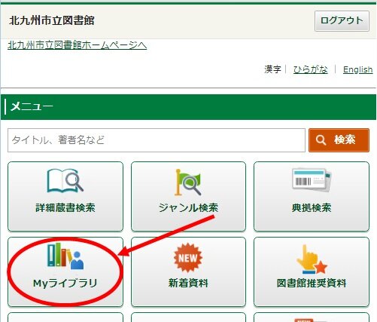Switch the display to ひらがな
This screenshot has height=322, width=377.
311,69
